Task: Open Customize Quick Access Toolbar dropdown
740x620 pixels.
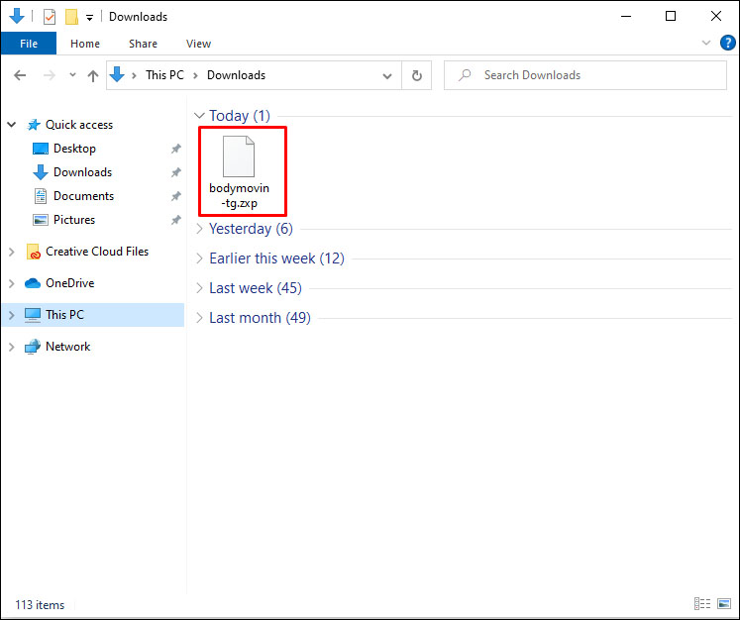Action: [x=89, y=17]
